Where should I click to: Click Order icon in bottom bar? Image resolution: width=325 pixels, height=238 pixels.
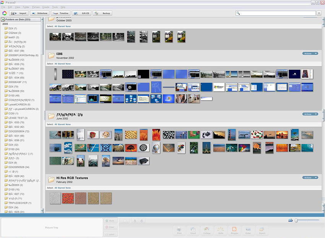coord(248,230)
